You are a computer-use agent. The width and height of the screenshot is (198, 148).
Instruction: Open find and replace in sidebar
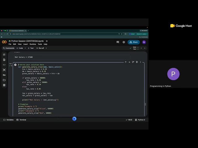pos(4,60)
